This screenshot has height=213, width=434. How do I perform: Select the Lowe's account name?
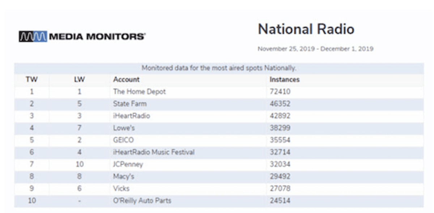click(x=125, y=128)
